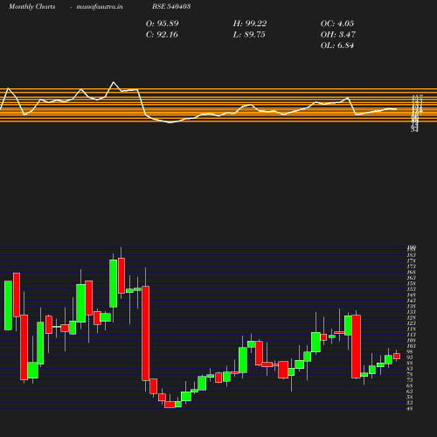Image resolution: width=437 pixels, height=437 pixels.
Task: Click the price axis label '163'
Action: [x=412, y=278]
